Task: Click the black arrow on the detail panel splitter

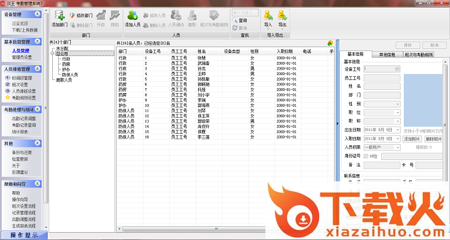Action: point(337,124)
